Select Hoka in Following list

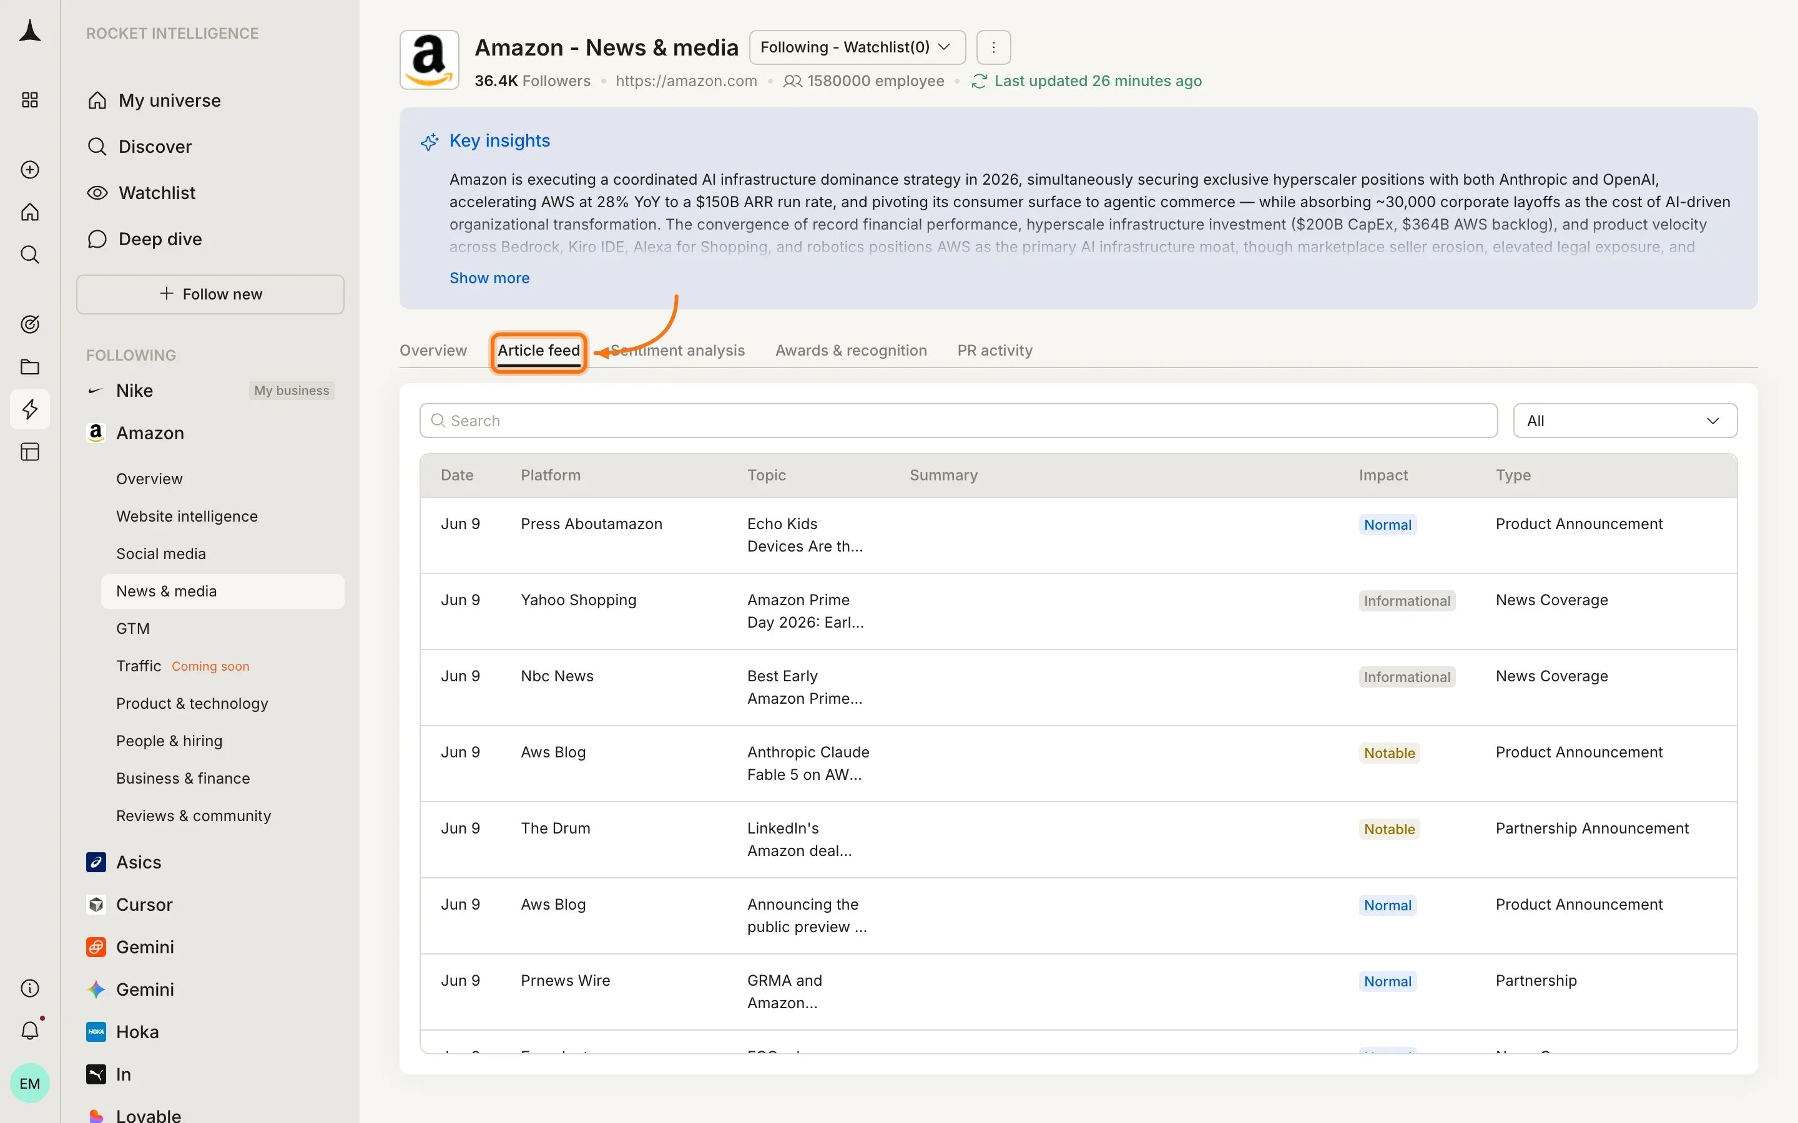pyautogui.click(x=137, y=1031)
